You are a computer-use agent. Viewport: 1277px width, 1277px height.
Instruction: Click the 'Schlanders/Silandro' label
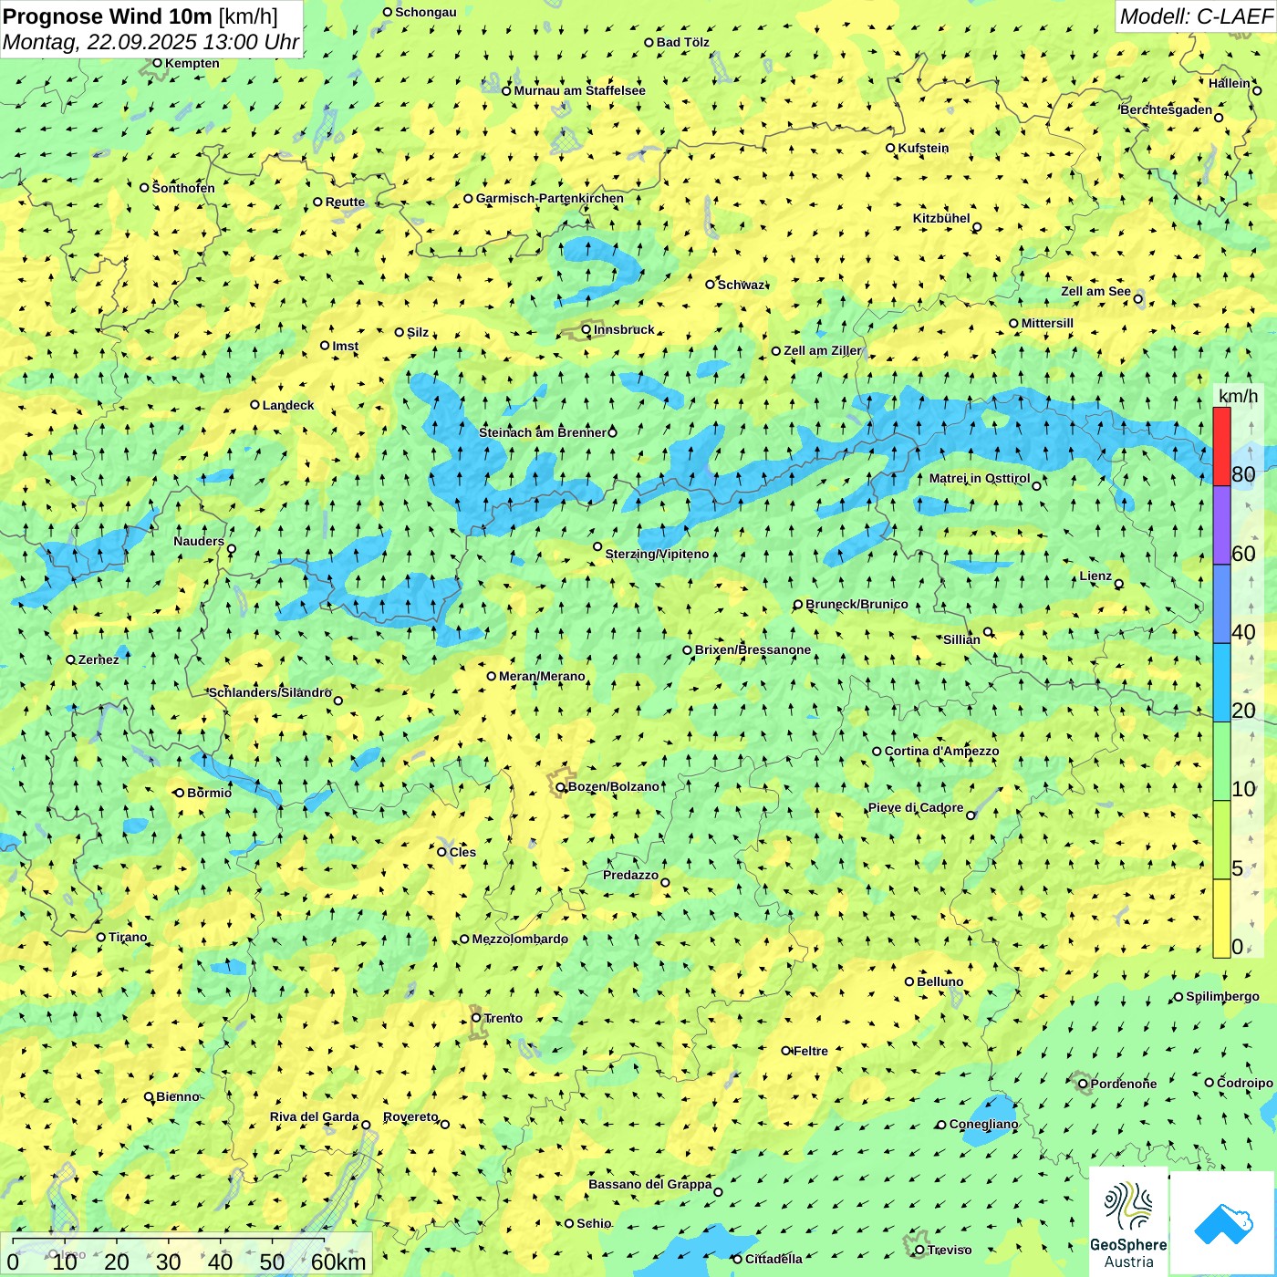pyautogui.click(x=270, y=692)
